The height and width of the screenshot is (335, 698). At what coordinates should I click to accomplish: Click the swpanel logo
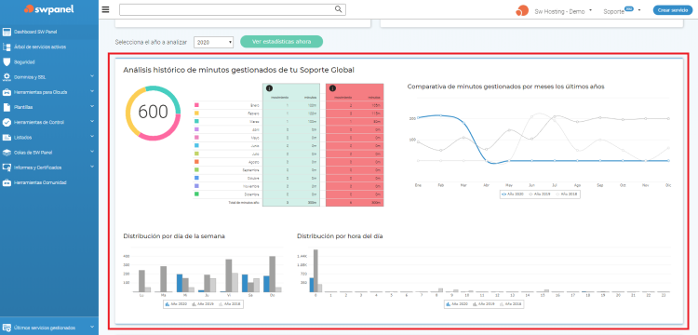49,9
